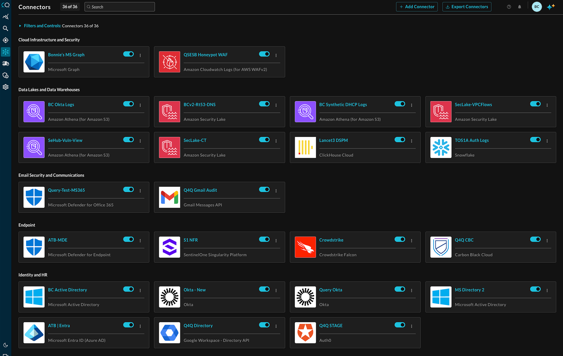Open the kebab menu for BC Synthetic DHCP Logs
Image resolution: width=563 pixels, height=356 pixels.
coord(411,105)
